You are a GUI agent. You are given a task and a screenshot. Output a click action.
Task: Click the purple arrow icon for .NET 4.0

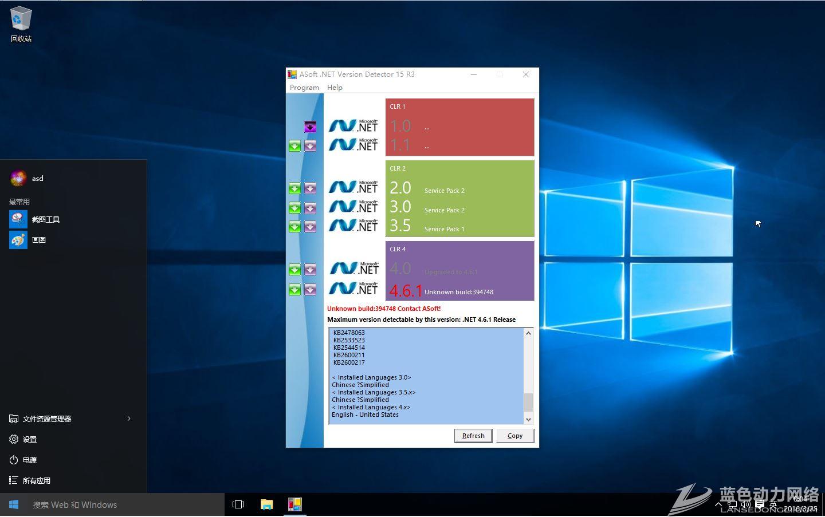pos(310,269)
